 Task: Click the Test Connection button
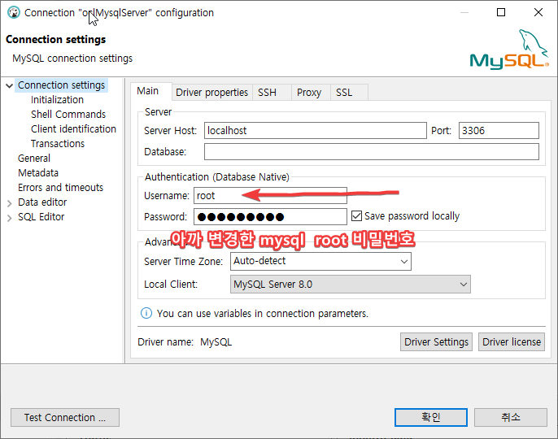click(65, 417)
